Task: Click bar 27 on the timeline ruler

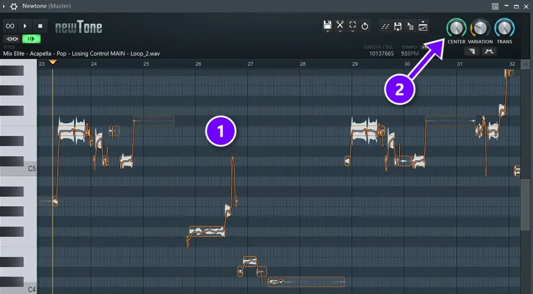Action: tap(250, 64)
